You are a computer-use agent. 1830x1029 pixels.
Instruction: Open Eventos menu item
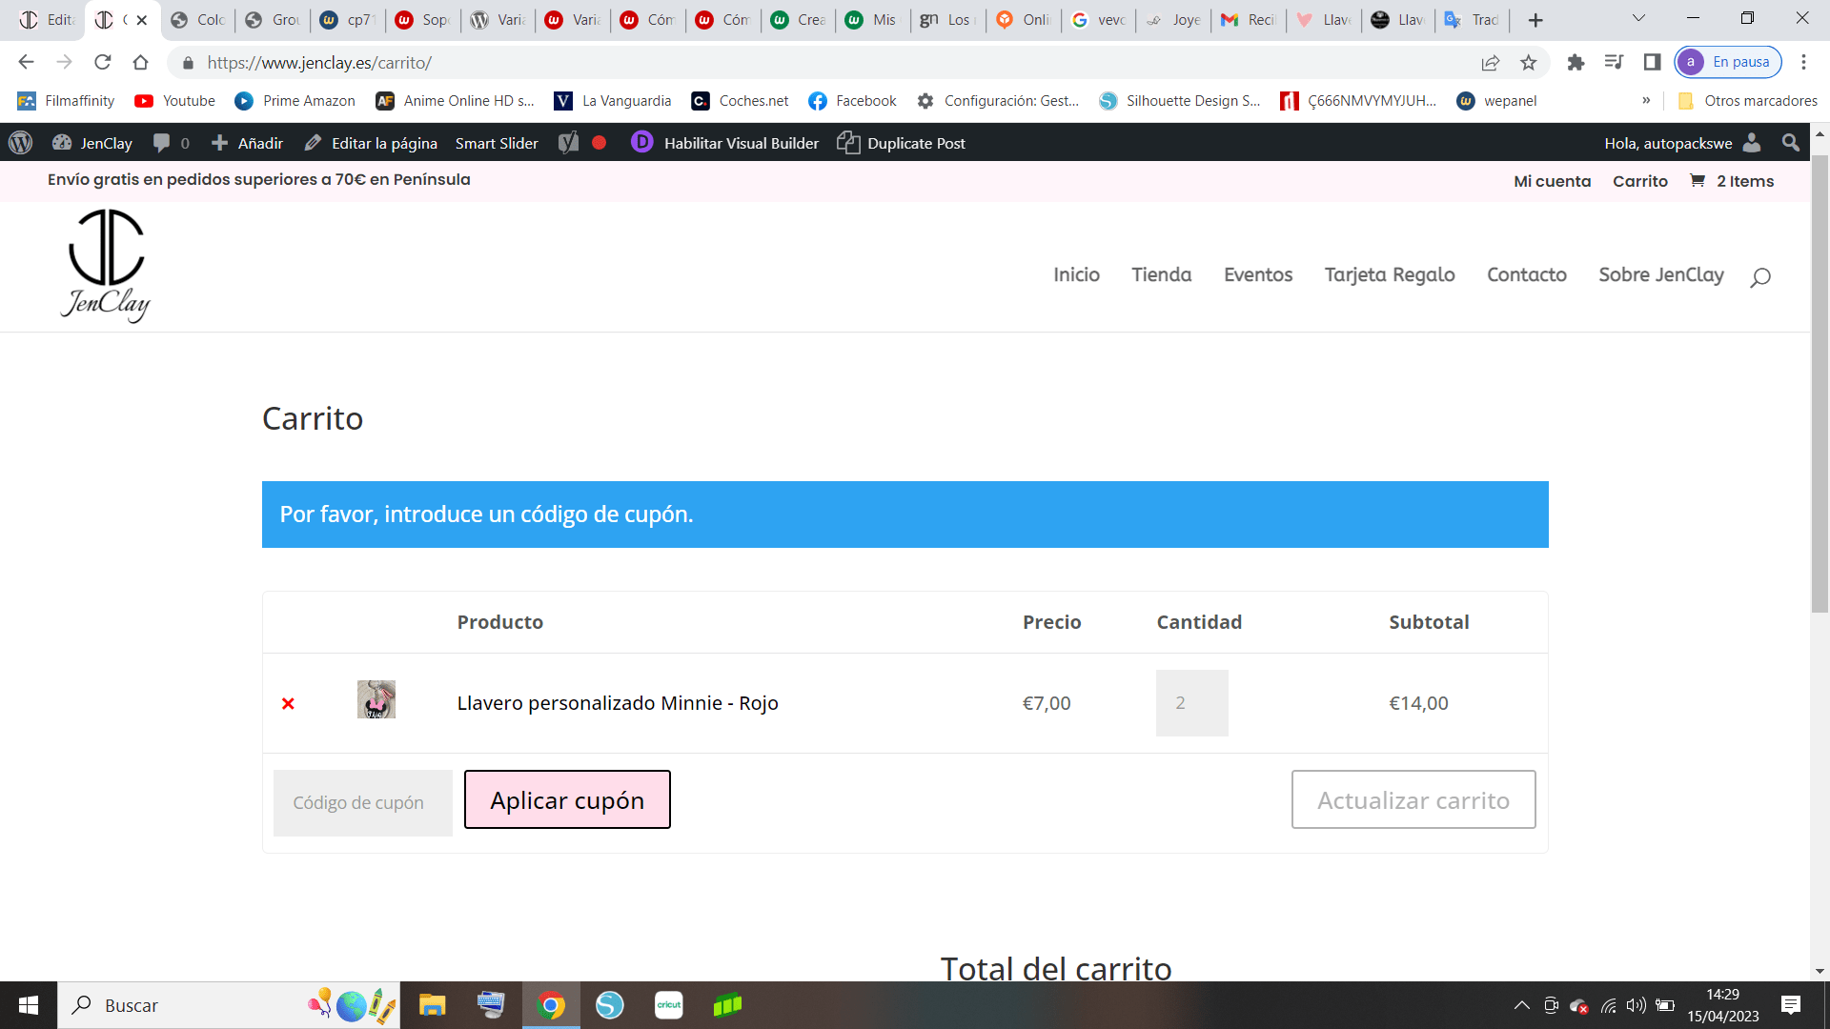click(x=1258, y=274)
